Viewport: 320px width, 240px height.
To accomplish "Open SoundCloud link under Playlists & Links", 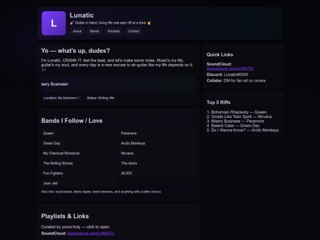I will pyautogui.click(x=91, y=233).
